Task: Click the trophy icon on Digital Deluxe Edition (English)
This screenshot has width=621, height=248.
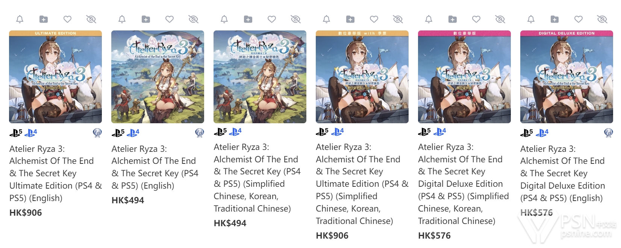Action: (608, 133)
